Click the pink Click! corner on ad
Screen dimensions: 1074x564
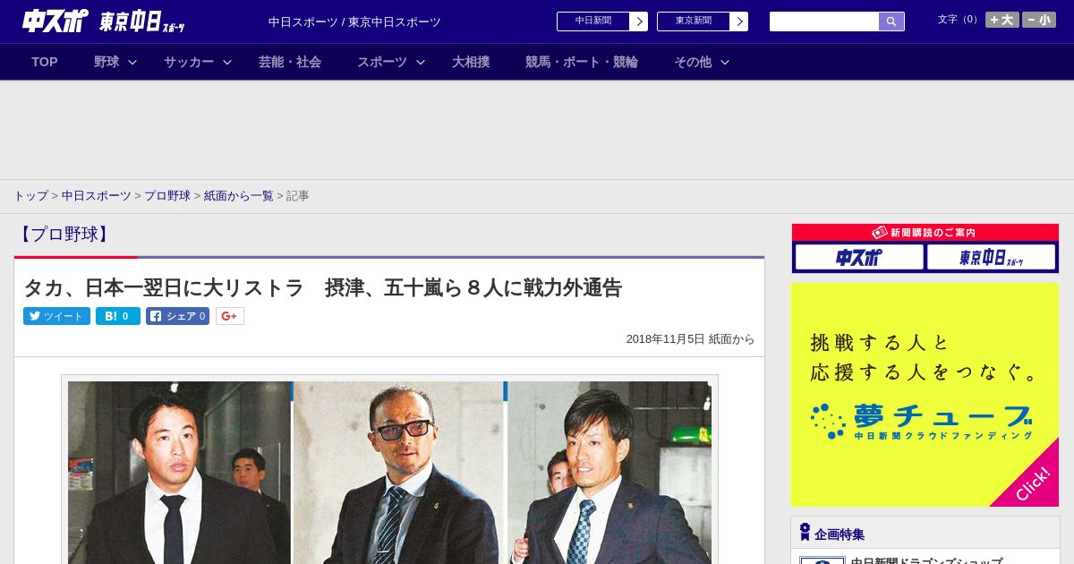(1032, 483)
